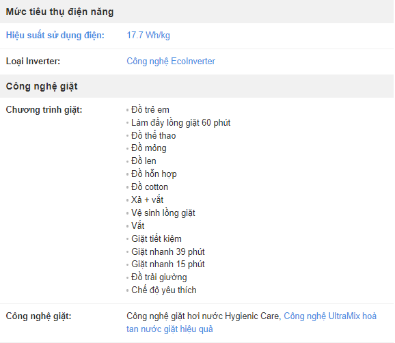Click the Đồ cotton list item
Viewport: 395px width, 343px height.
tap(150, 187)
